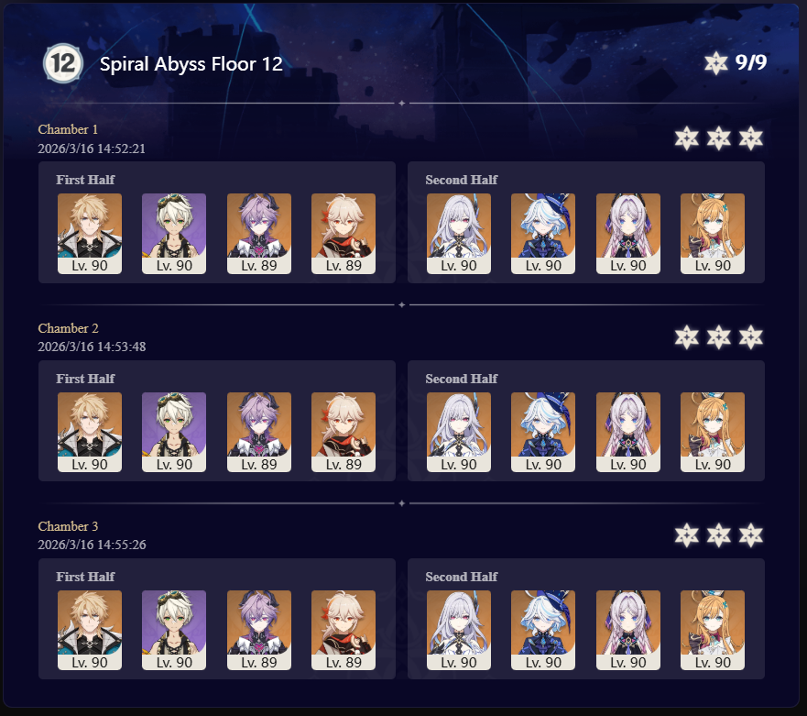The image size is (807, 716).
Task: Click the Spiral Abyss Floor 12 title
Action: 191,64
